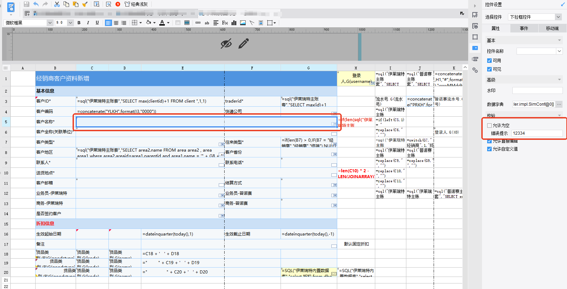Undo the last action

click(x=36, y=4)
